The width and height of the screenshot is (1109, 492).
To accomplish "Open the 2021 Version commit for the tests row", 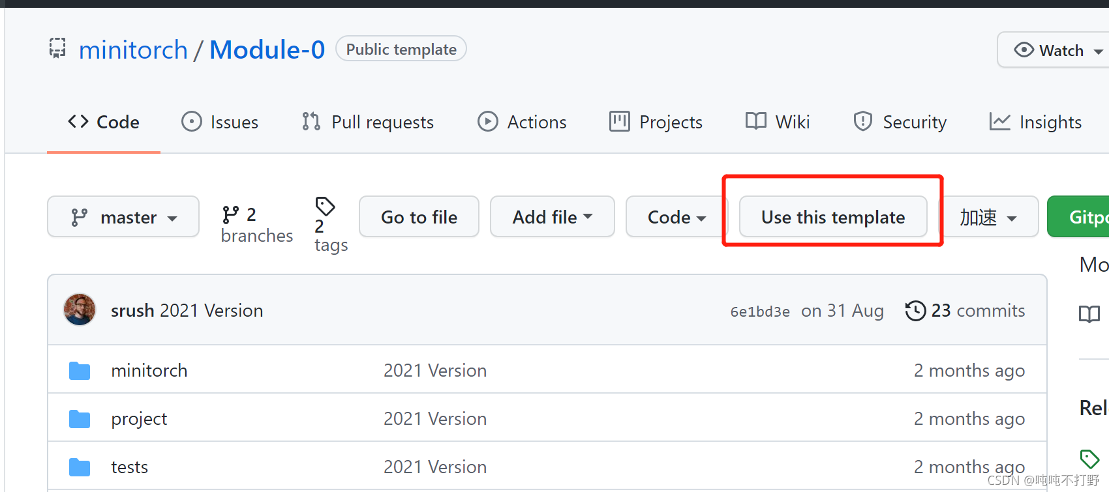I will click(435, 467).
